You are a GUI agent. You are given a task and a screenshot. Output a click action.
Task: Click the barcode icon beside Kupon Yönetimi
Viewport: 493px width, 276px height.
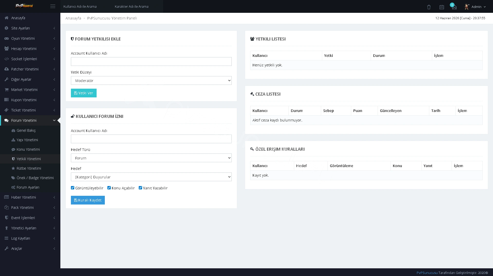7,100
